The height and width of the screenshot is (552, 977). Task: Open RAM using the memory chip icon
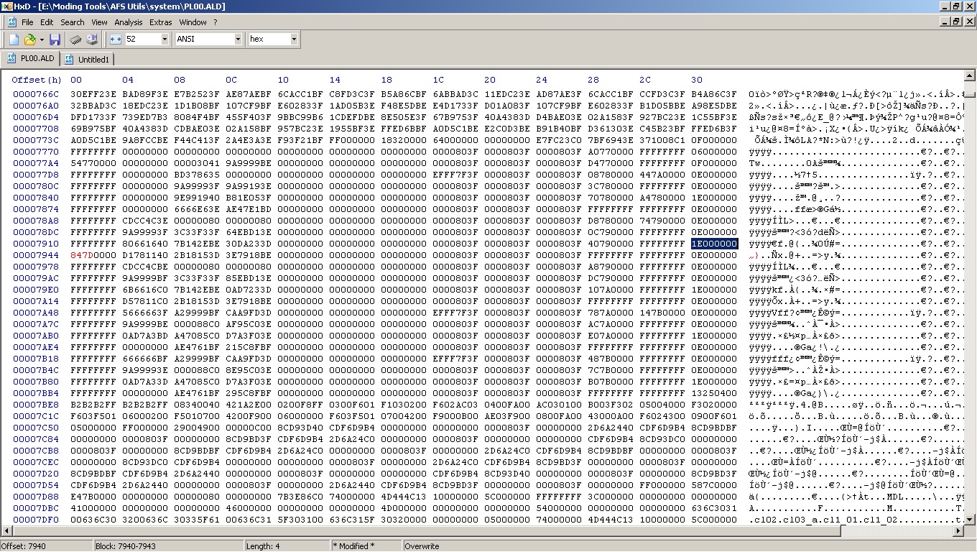point(75,39)
